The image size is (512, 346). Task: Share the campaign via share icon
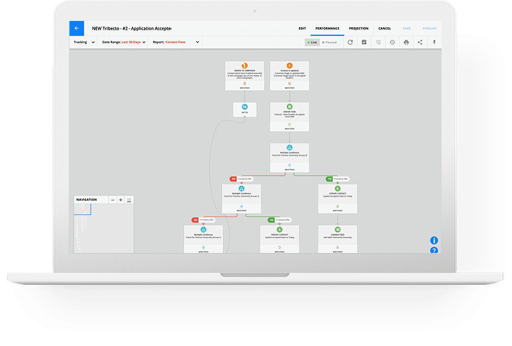[x=420, y=42]
